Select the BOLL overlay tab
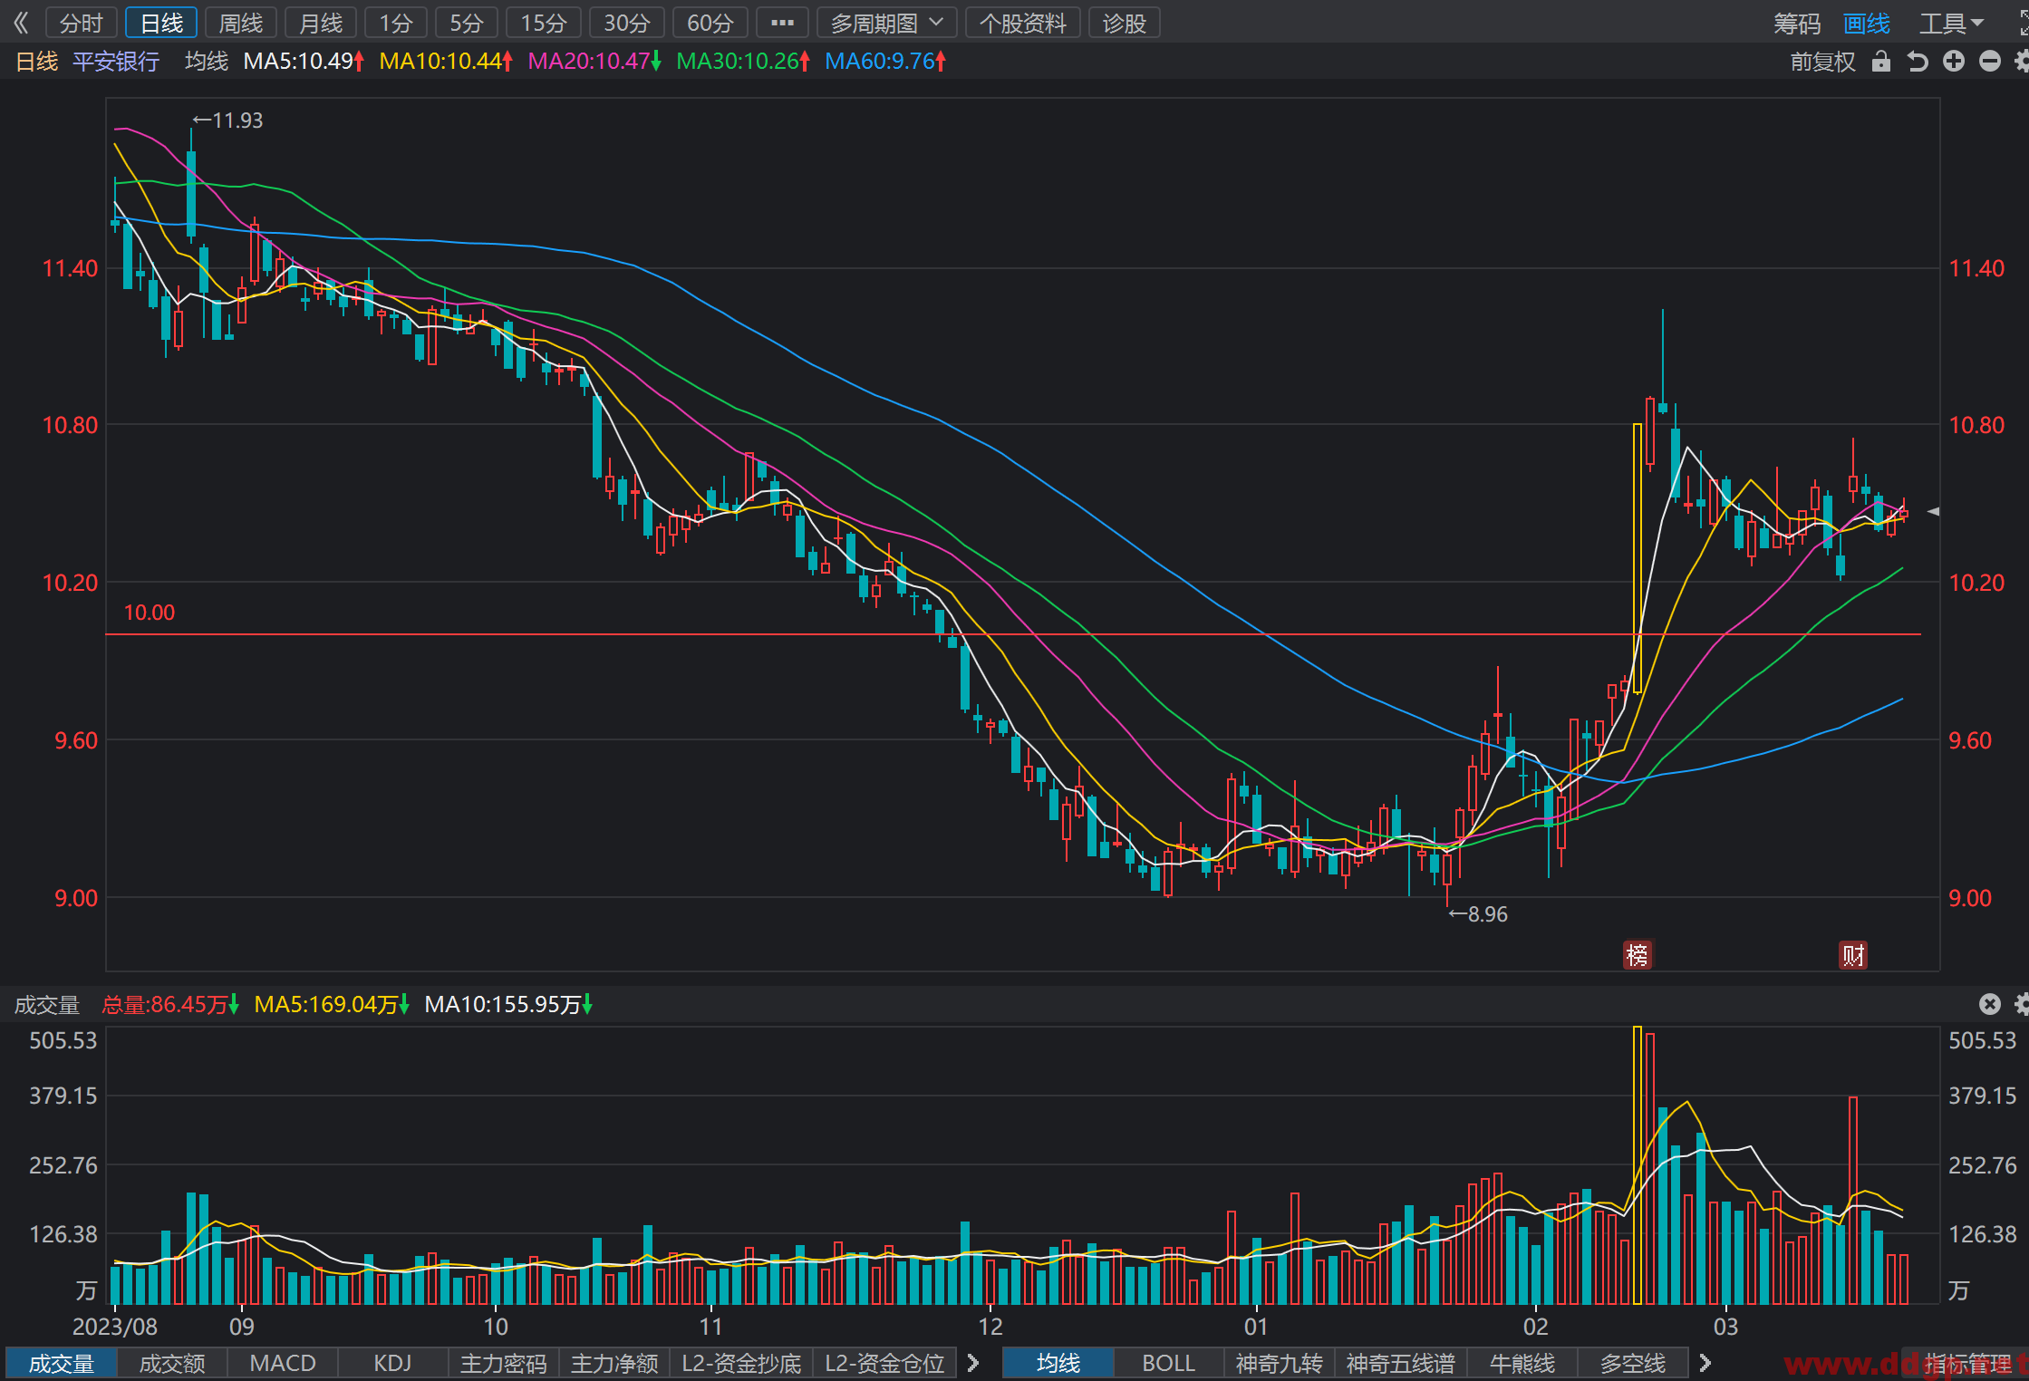This screenshot has width=2029, height=1381. [1168, 1363]
